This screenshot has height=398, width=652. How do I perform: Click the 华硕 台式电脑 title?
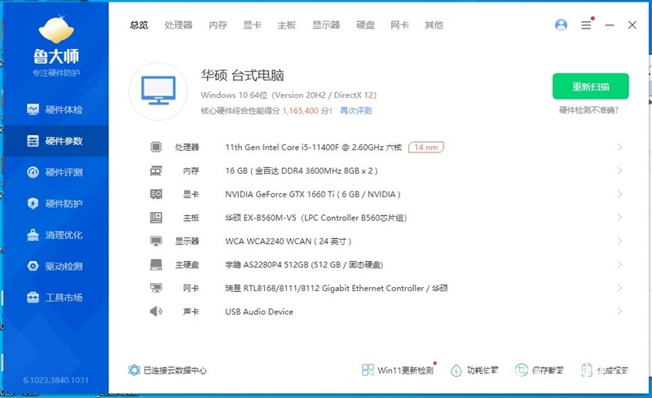click(242, 75)
